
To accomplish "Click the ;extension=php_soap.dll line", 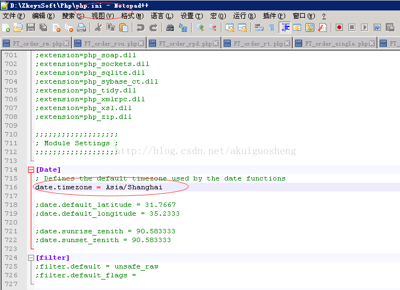I will (x=86, y=55).
